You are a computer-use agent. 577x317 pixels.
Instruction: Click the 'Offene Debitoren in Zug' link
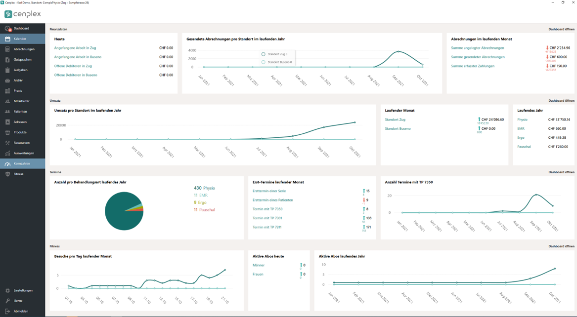pyautogui.click(x=73, y=66)
